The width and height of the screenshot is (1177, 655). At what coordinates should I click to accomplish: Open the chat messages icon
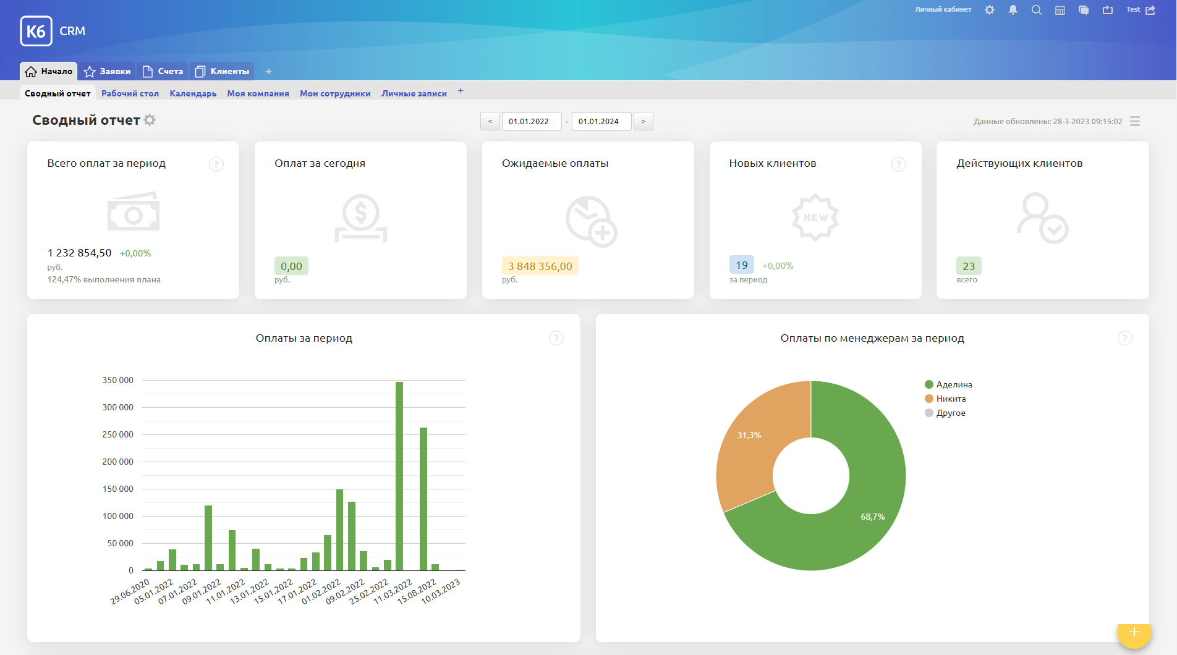1084,10
